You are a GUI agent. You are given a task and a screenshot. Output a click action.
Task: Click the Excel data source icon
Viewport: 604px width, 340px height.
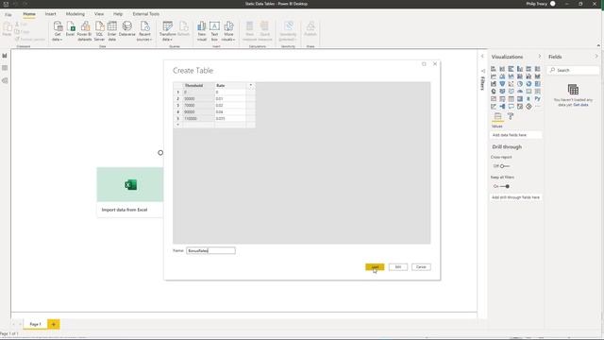pyautogui.click(x=70, y=29)
